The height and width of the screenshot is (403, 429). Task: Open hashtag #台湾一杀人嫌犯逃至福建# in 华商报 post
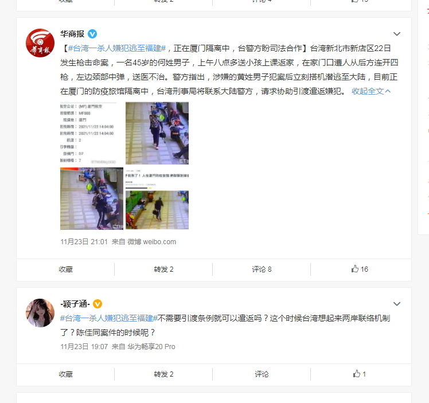coord(117,48)
